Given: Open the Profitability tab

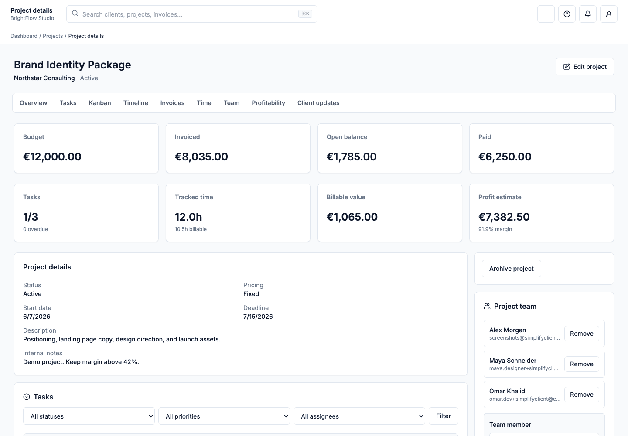Looking at the screenshot, I should coord(268,103).
